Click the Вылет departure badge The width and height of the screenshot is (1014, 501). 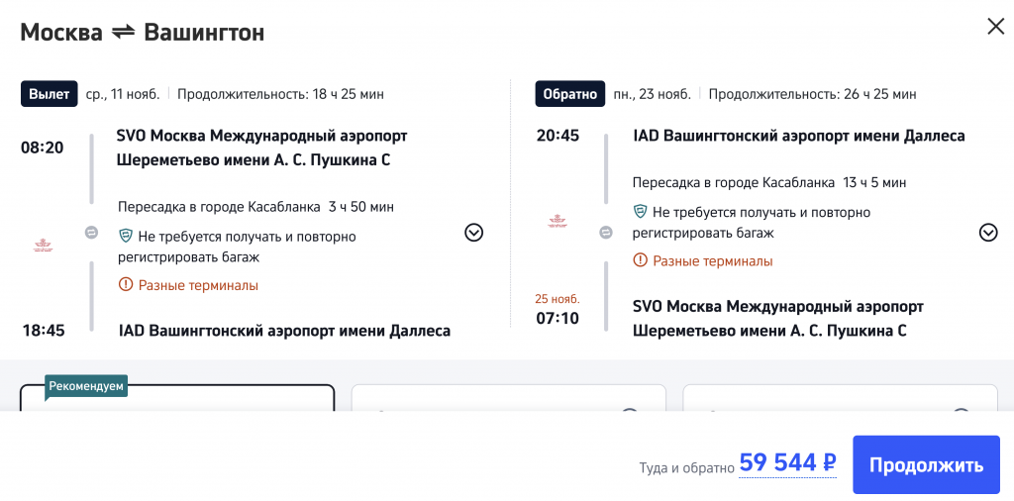(x=49, y=94)
